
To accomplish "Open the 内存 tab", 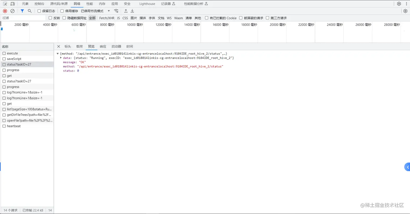I will tap(102, 4).
